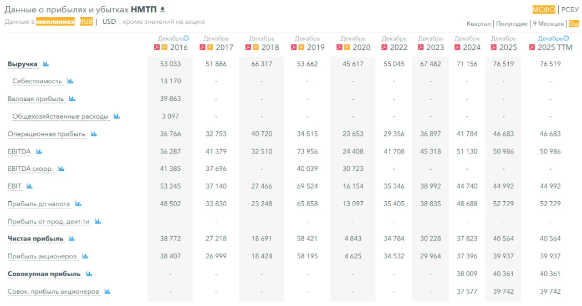Open chart icon for Выручка row

46,64
